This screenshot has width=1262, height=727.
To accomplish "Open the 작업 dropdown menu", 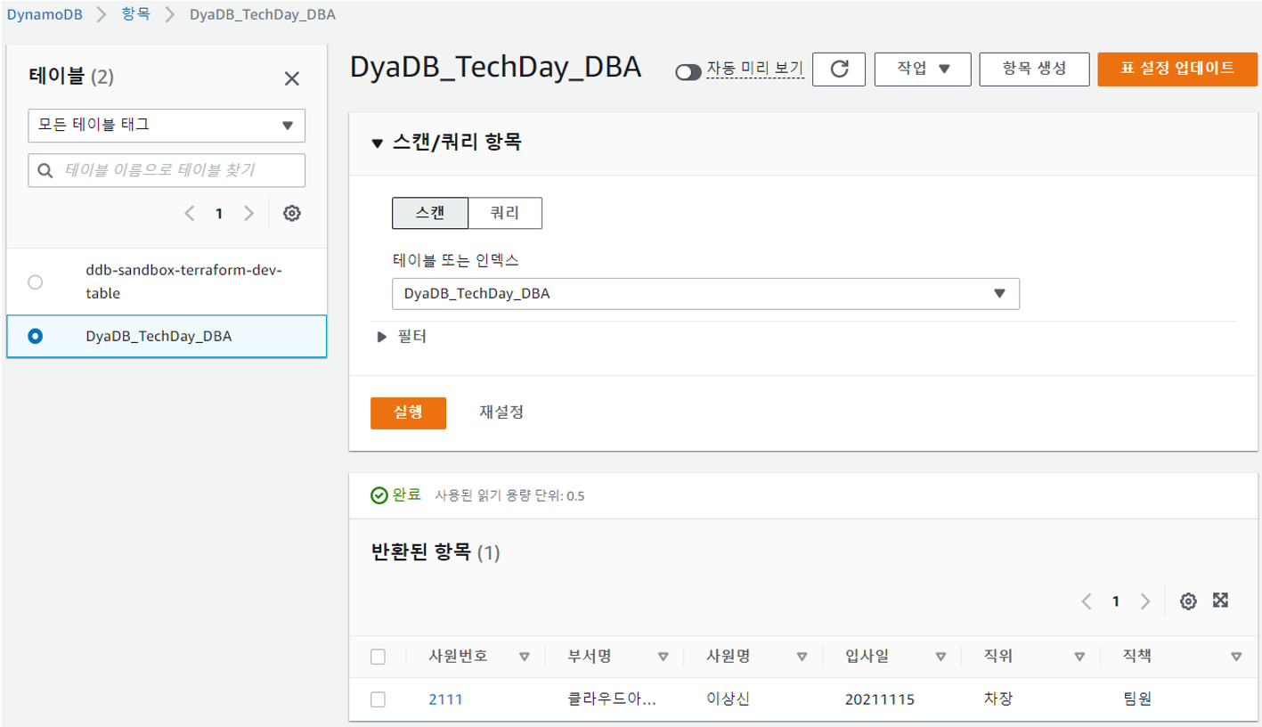I will (x=923, y=69).
